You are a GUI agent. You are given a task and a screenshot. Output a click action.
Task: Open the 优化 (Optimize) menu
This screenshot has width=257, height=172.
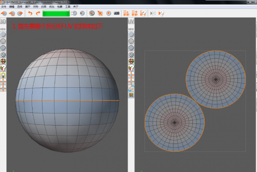point(51,7)
